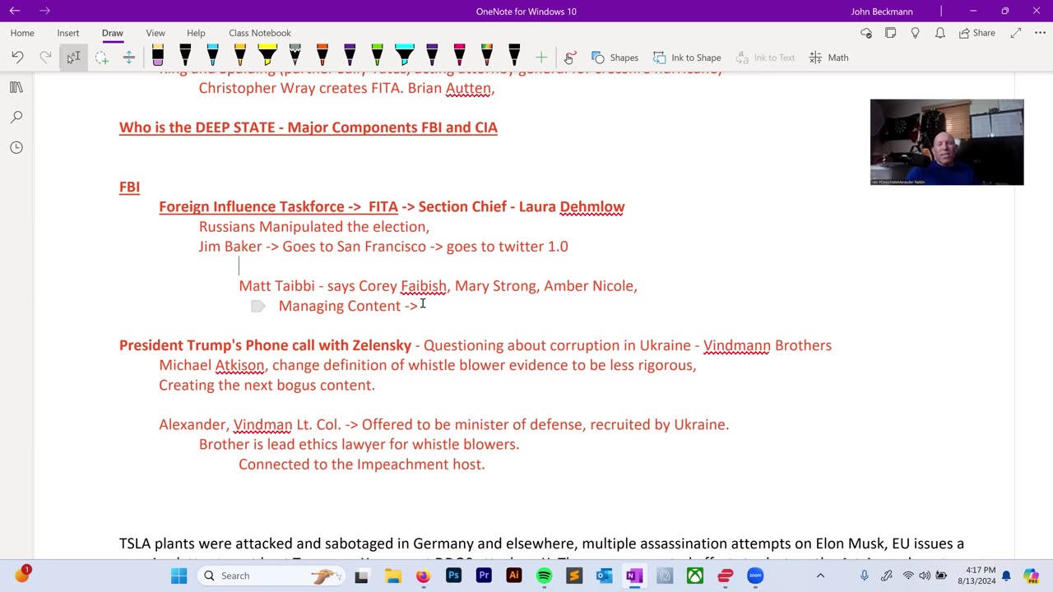The image size is (1053, 592).
Task: Select the rainbow ink pen
Action: click(x=487, y=57)
